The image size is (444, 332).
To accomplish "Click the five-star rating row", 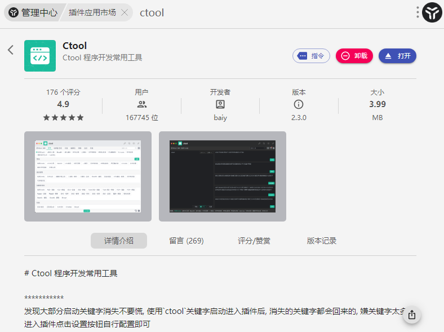I will pos(63,118).
